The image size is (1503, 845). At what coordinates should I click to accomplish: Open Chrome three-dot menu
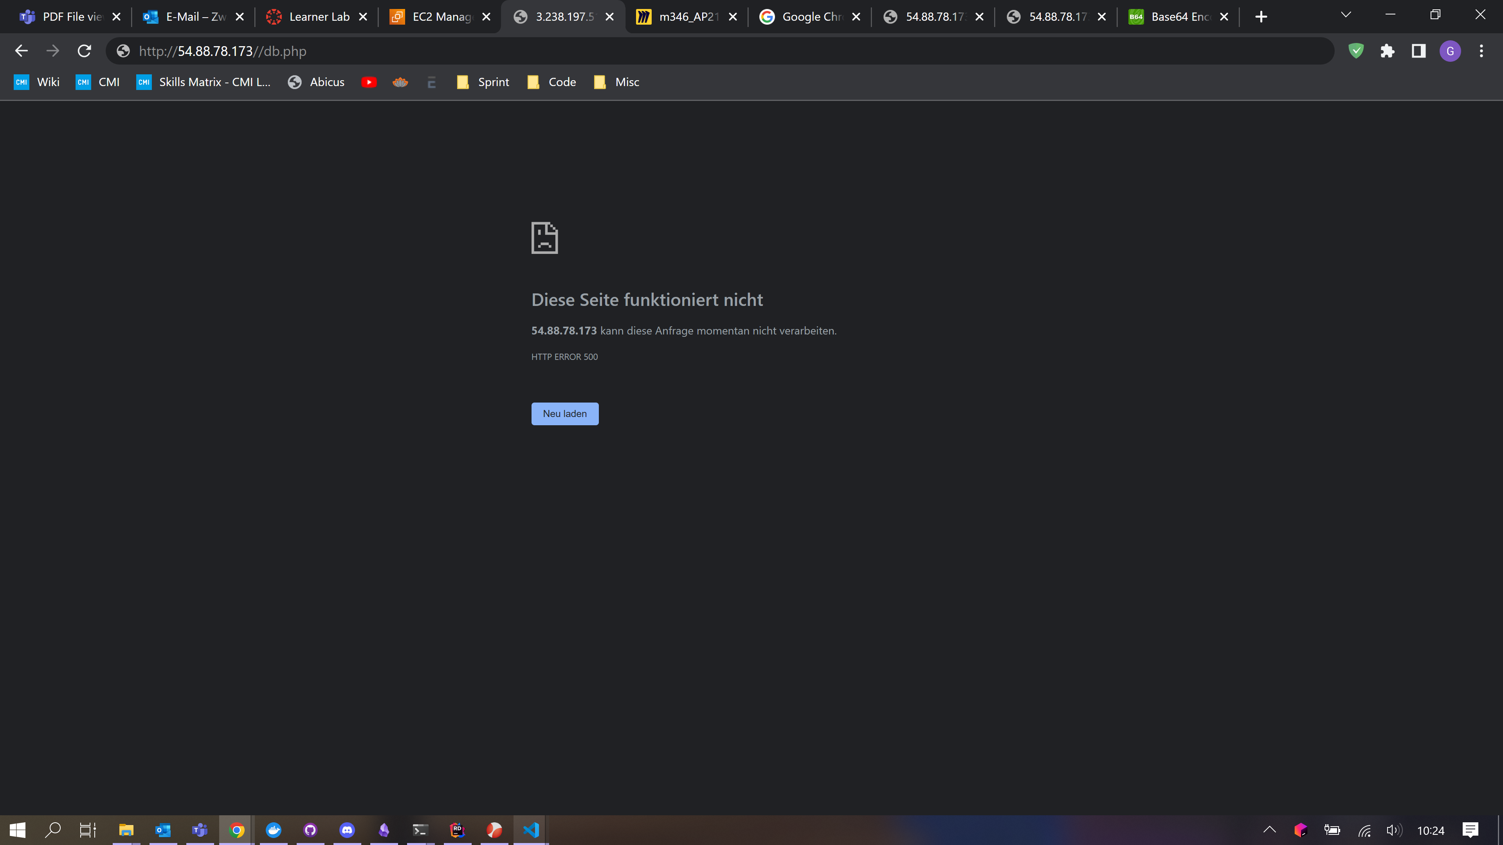(x=1481, y=51)
